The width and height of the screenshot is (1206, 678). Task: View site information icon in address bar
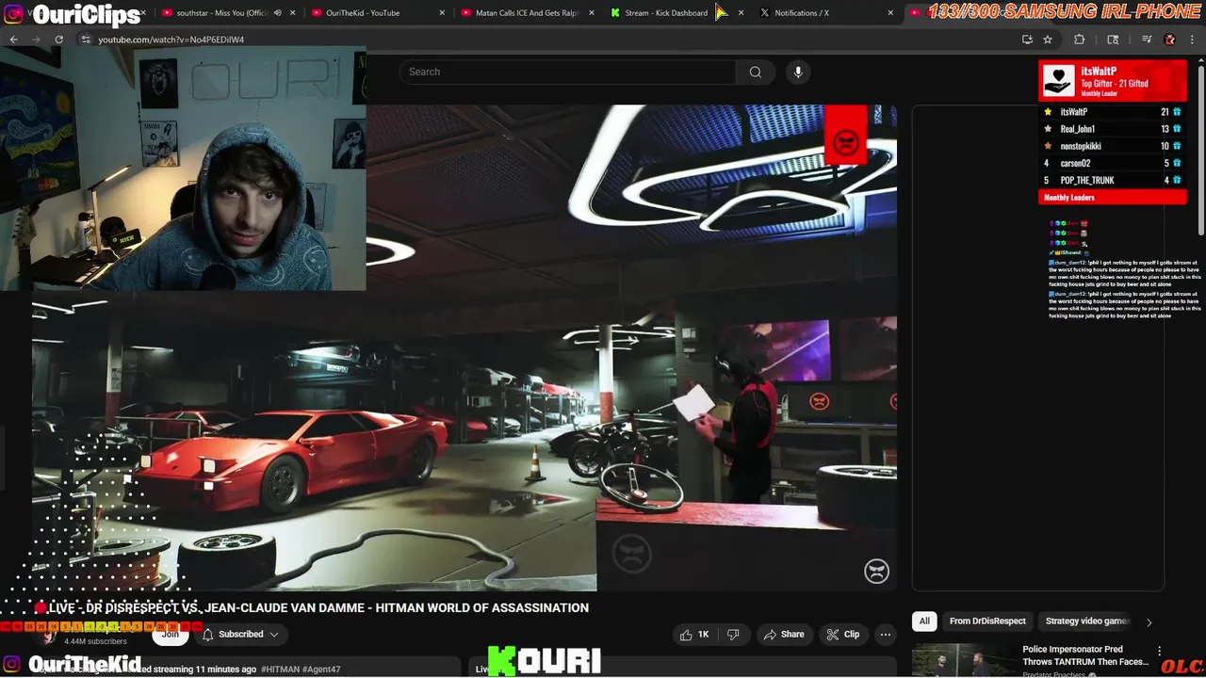point(86,40)
